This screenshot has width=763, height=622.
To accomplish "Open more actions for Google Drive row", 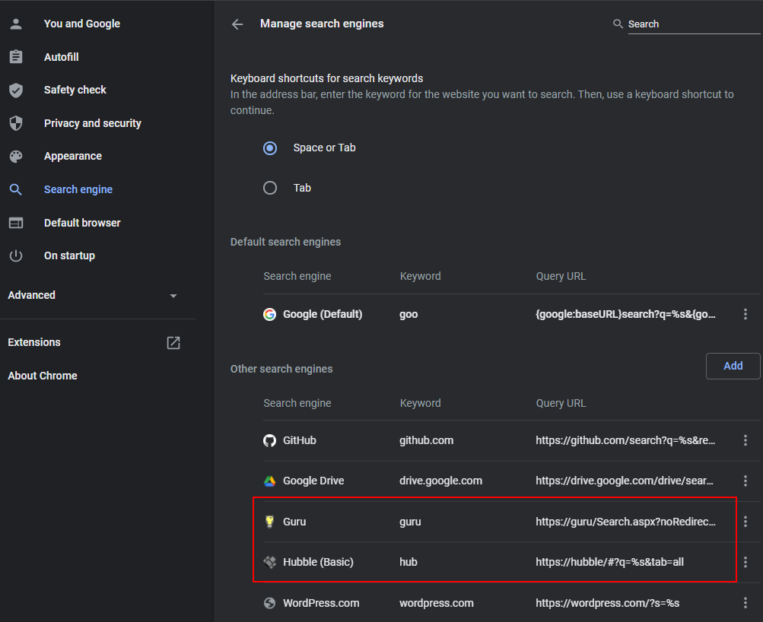I will 745,481.
